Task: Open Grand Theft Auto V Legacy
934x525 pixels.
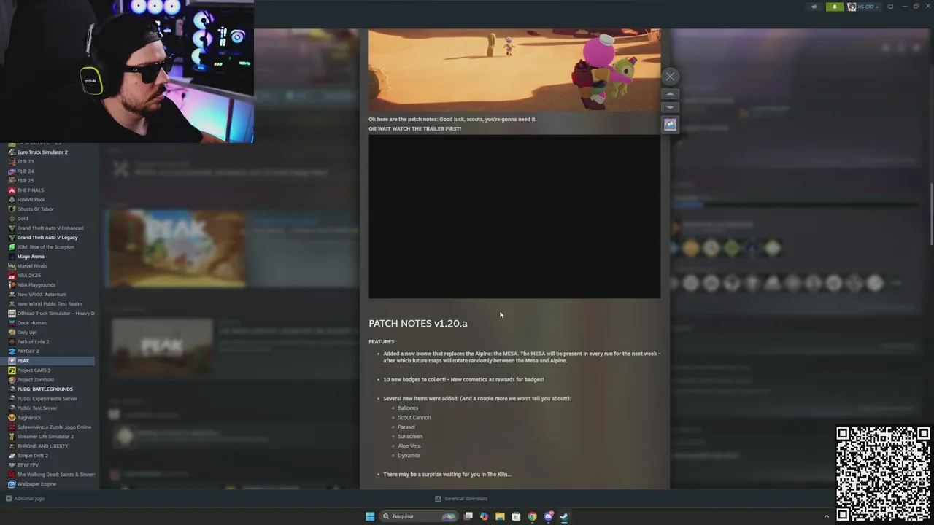Action: pos(47,237)
